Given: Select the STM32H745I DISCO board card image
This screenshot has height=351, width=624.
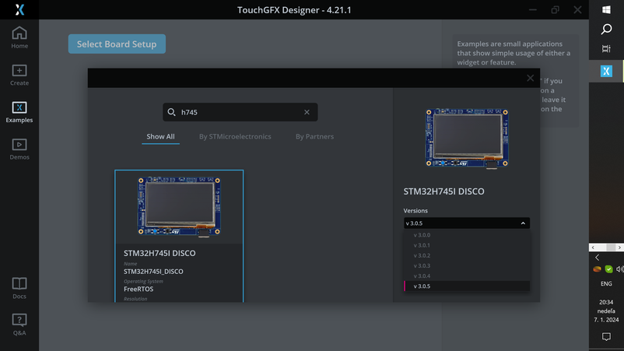Looking at the screenshot, I should click(179, 207).
